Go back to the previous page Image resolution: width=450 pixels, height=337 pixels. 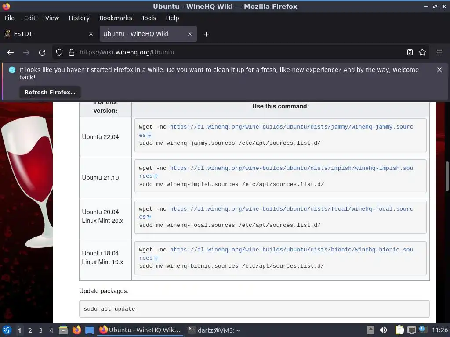tap(11, 53)
